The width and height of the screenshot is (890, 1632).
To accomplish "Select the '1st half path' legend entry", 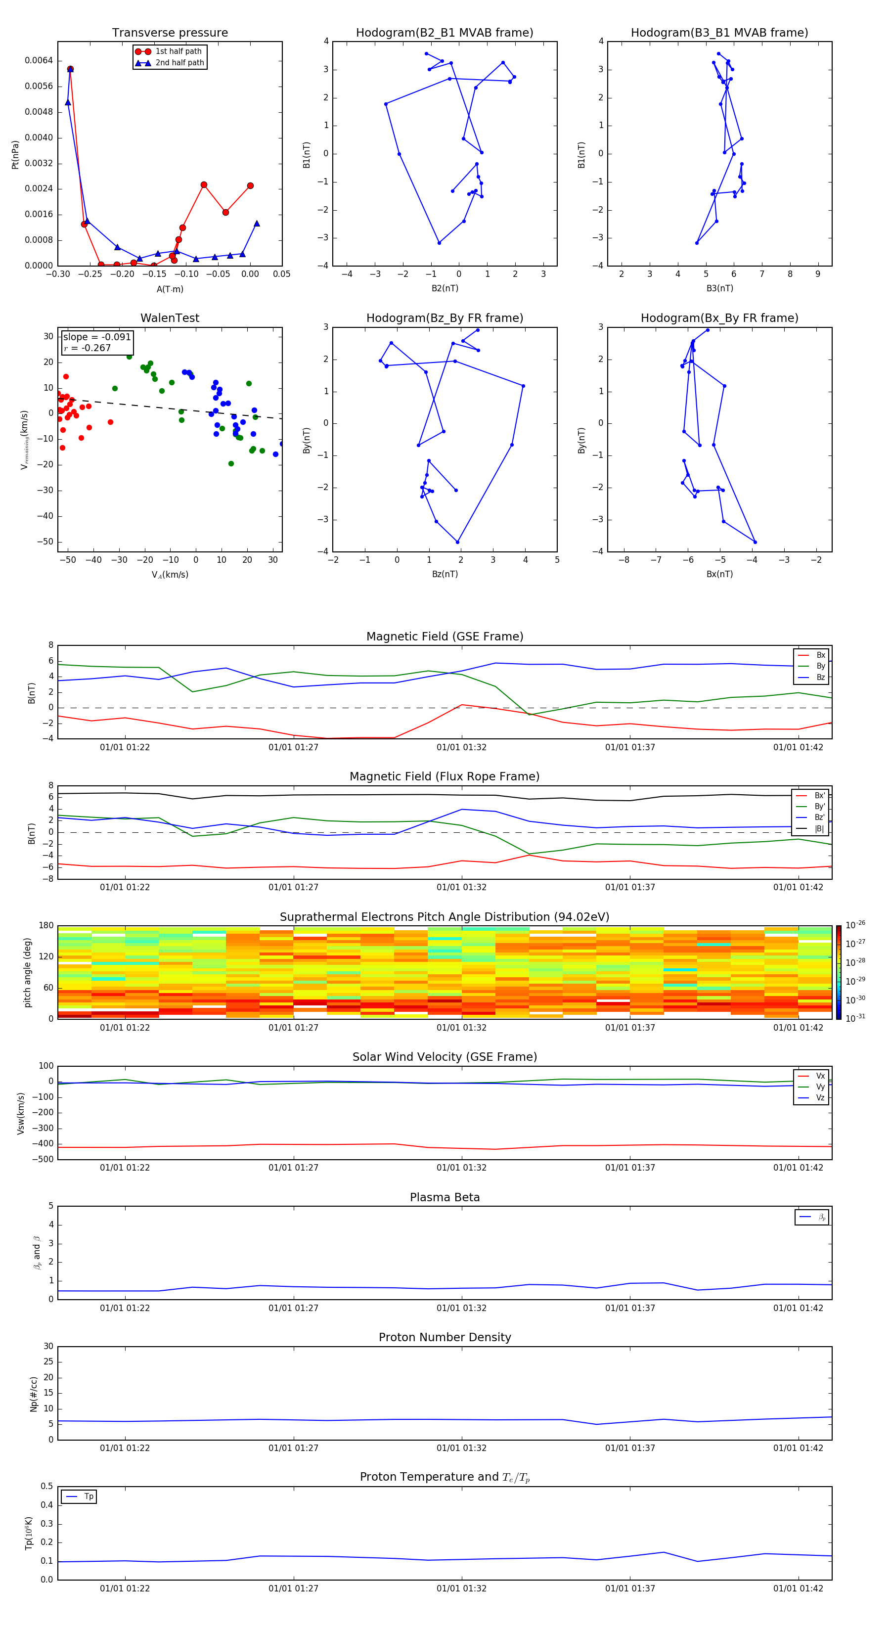I will (x=170, y=51).
